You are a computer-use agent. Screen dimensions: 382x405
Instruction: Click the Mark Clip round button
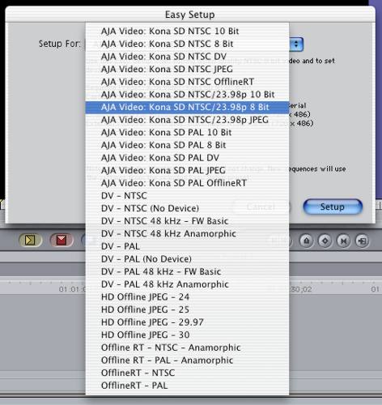point(343,241)
